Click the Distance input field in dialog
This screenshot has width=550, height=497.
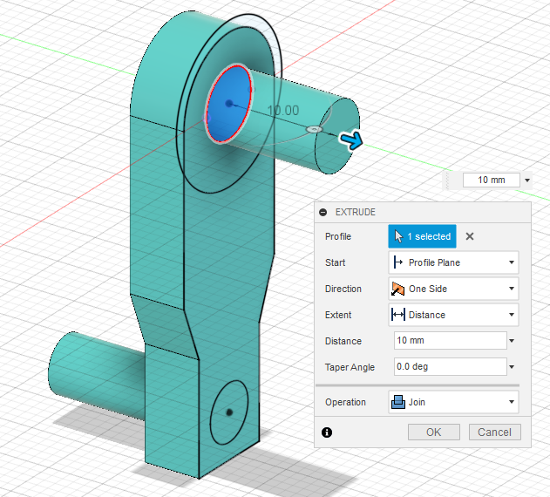tap(451, 340)
